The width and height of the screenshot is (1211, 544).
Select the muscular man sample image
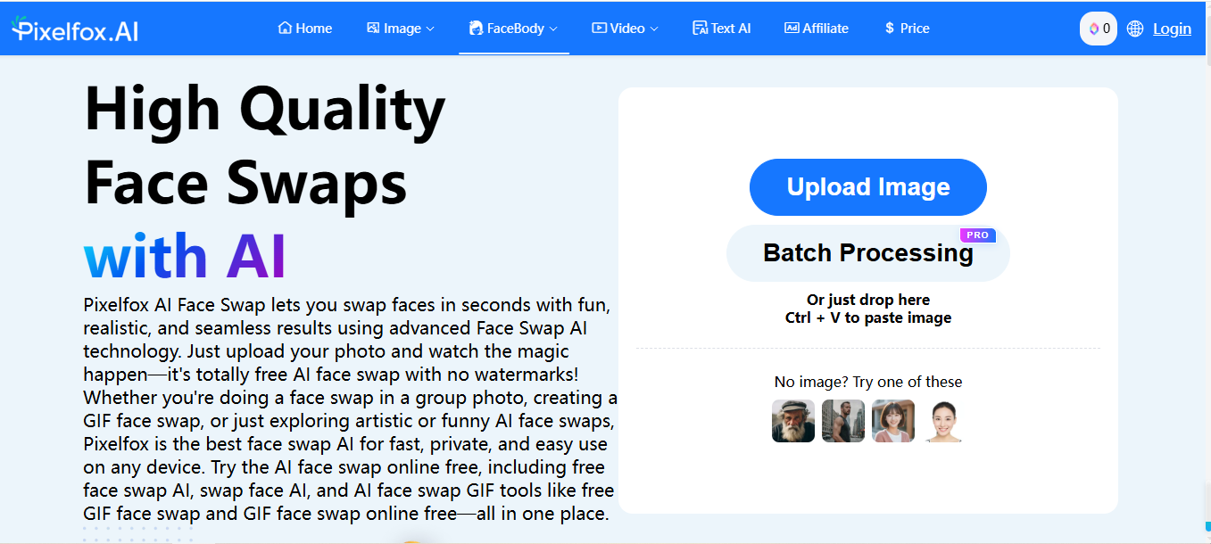pos(843,421)
